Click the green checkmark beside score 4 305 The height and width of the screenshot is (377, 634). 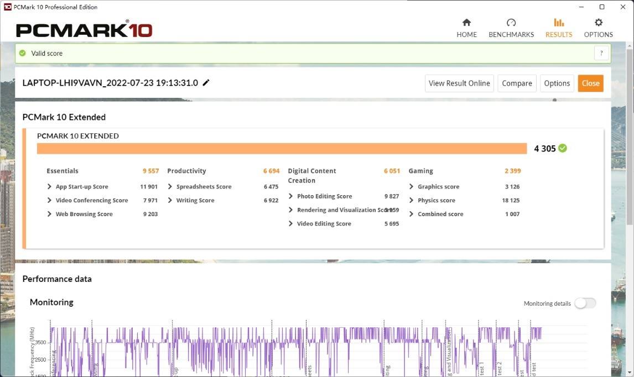(x=563, y=148)
